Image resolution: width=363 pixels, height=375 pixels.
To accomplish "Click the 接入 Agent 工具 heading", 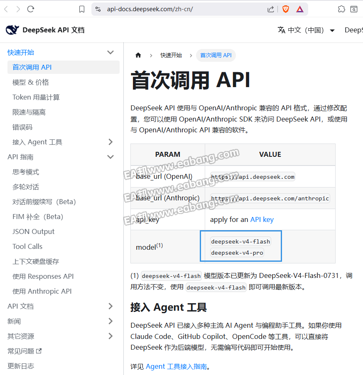I will [x=169, y=307].
